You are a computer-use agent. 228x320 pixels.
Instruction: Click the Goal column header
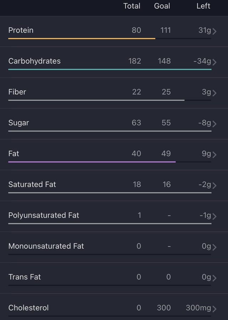pos(162,6)
